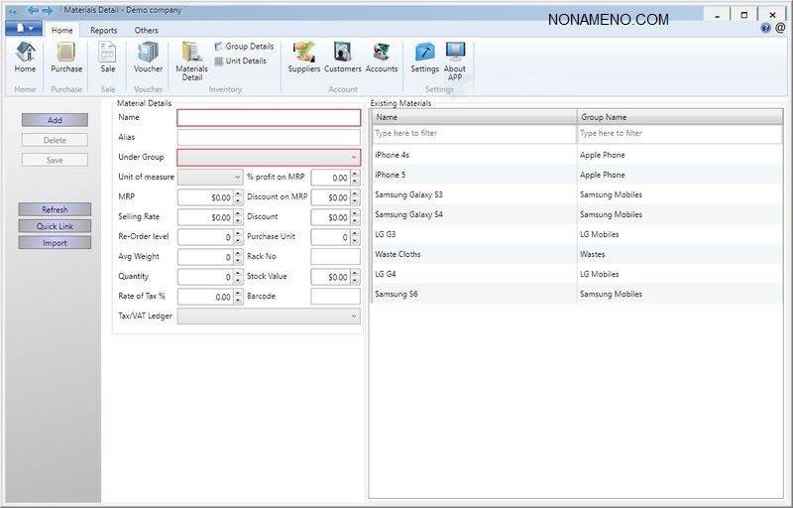The width and height of the screenshot is (793, 508).
Task: Click the Voucher icon
Action: click(148, 54)
